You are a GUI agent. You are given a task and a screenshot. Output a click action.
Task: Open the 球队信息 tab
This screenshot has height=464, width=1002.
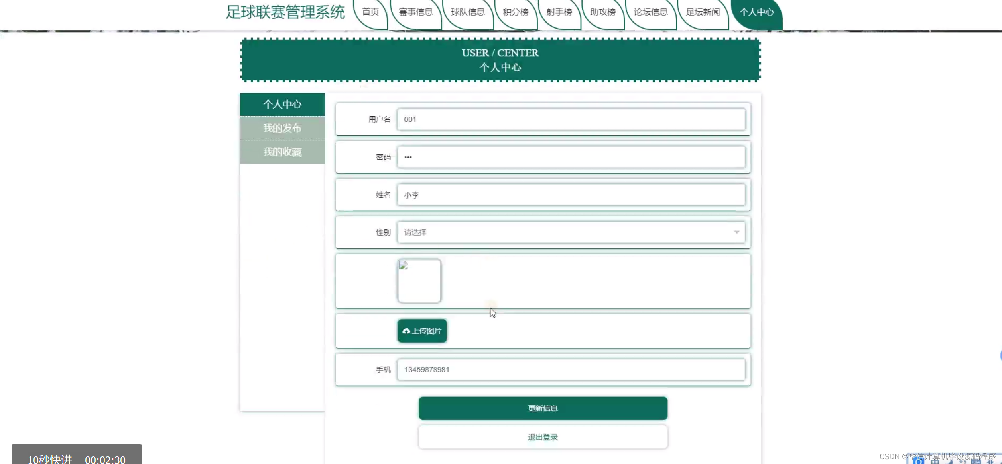click(467, 12)
